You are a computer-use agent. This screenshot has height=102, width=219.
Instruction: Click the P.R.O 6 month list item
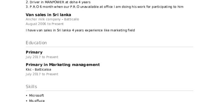click(104, 7)
